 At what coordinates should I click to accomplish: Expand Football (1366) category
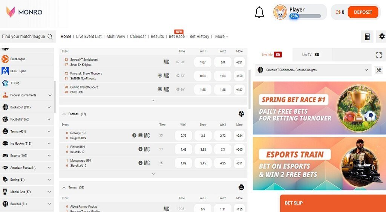[49, 119]
